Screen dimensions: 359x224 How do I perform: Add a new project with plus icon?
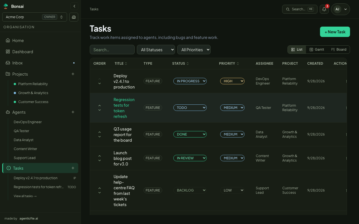73,74
